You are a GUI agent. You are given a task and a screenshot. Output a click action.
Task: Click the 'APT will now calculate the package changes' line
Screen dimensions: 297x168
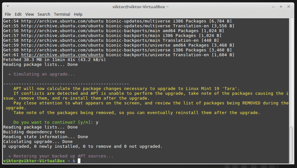[x=126, y=89]
